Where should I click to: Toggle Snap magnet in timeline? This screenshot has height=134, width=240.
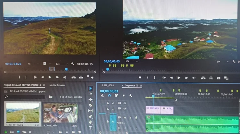[x=109, y=95]
